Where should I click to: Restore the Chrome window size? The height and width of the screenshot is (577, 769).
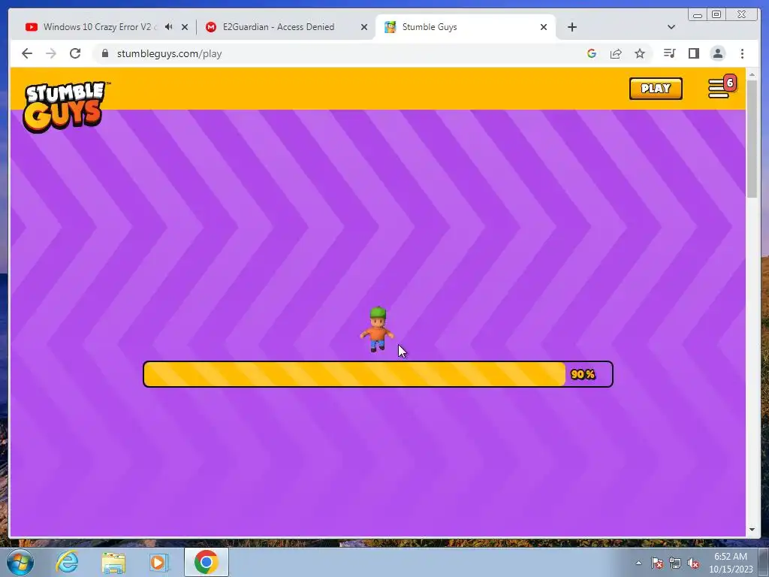click(x=716, y=15)
